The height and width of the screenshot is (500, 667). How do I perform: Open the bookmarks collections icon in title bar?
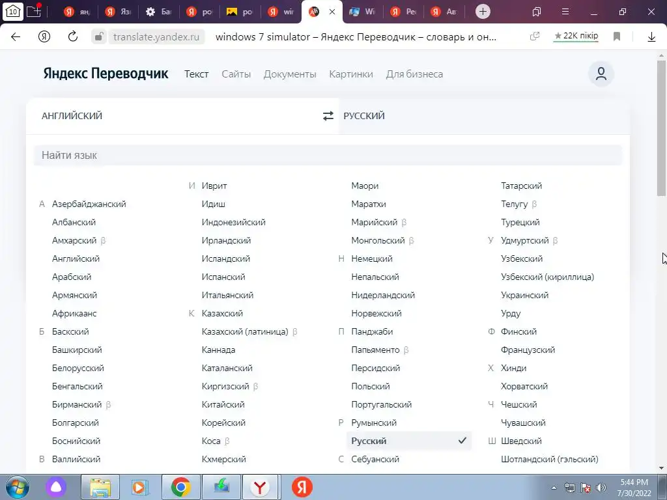(x=537, y=12)
